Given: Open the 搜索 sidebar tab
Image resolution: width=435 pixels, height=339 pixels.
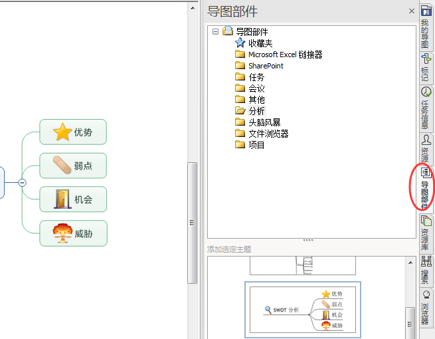Looking at the screenshot, I should (x=426, y=270).
